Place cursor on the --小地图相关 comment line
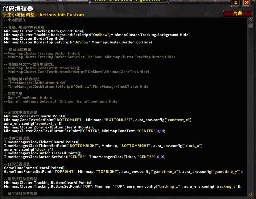 (x=15, y=20)
